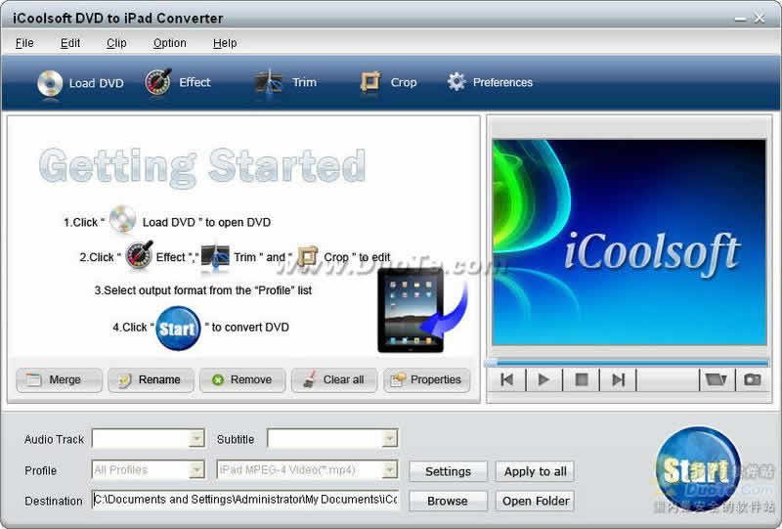Click the Load DVD toolbar icon
Viewport: 782px width, 529px height.
click(51, 83)
